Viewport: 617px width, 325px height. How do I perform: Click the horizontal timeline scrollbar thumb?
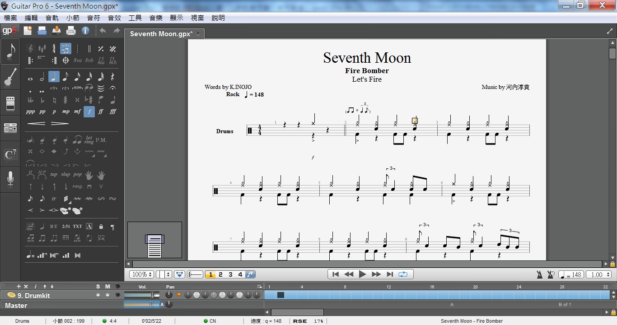click(x=297, y=312)
